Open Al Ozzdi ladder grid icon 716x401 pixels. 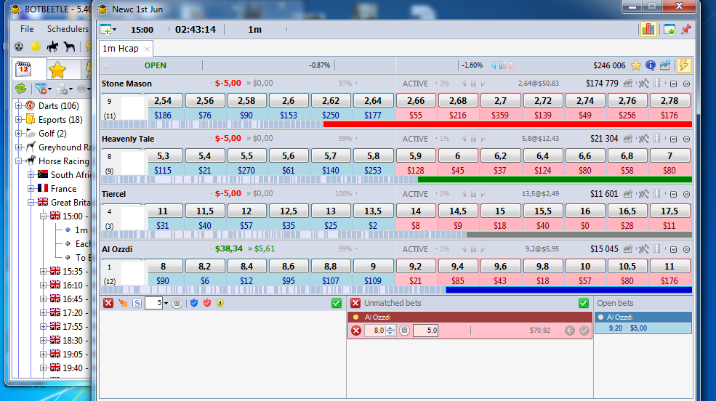pos(657,248)
